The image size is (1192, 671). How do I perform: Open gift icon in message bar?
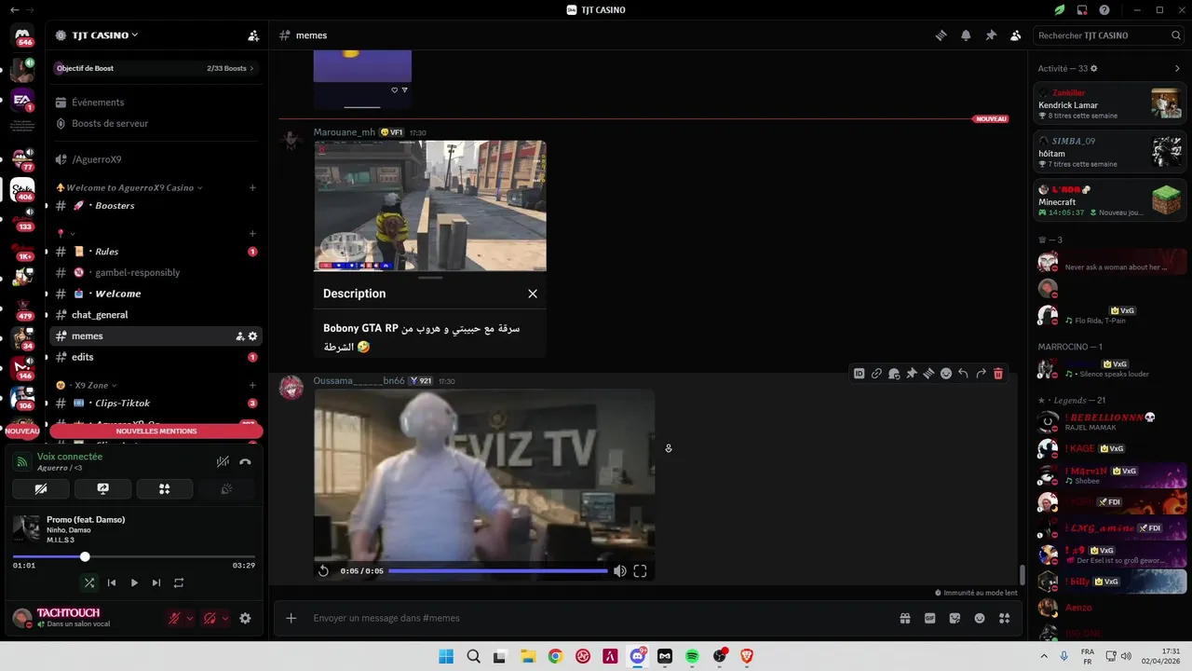tap(904, 618)
